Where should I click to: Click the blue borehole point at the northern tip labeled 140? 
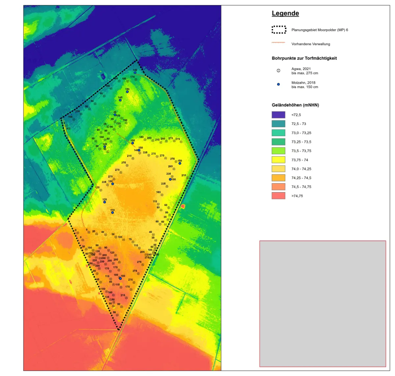pyautogui.click(x=135, y=73)
